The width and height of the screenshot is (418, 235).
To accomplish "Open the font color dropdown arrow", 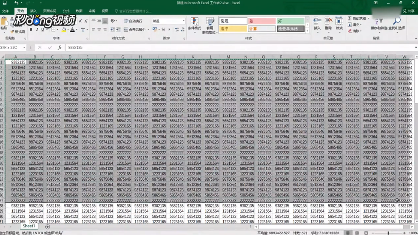I will pos(77,30).
